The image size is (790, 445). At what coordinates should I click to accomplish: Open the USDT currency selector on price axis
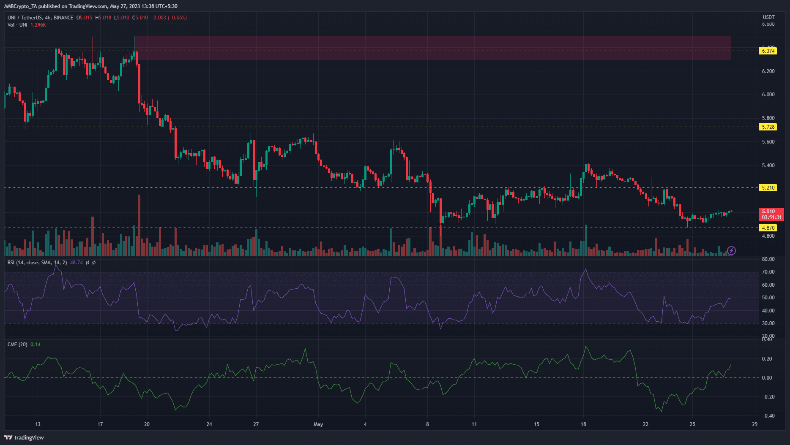click(768, 17)
